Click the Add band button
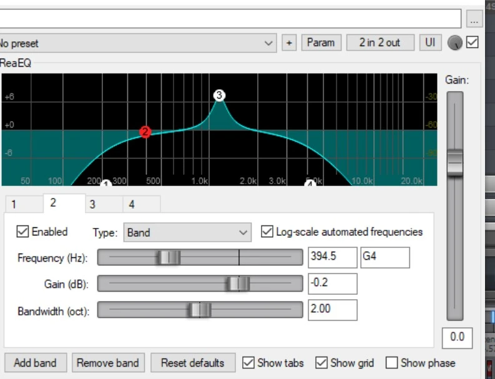The height and width of the screenshot is (379, 495). click(x=35, y=363)
